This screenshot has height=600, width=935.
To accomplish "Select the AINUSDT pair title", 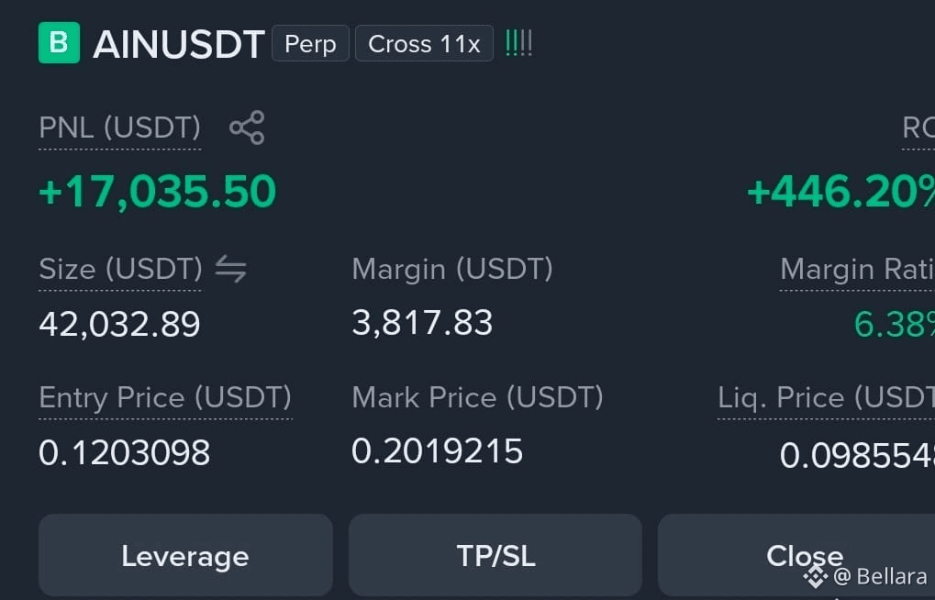I will (179, 44).
